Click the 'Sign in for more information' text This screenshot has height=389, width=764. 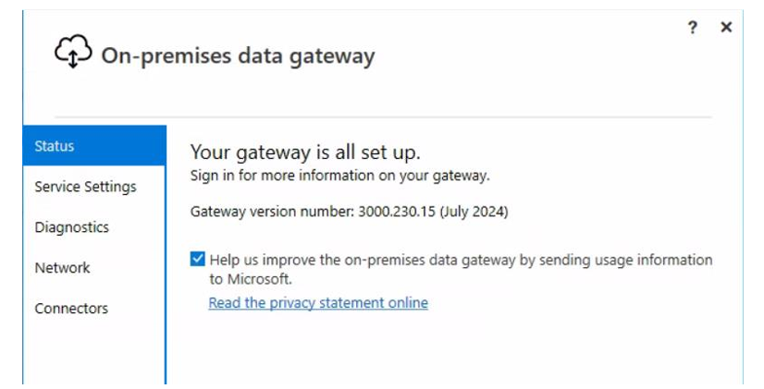[x=339, y=175]
